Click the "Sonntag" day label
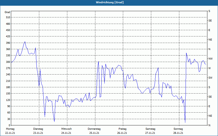218x136 pixels. coord(178,129)
